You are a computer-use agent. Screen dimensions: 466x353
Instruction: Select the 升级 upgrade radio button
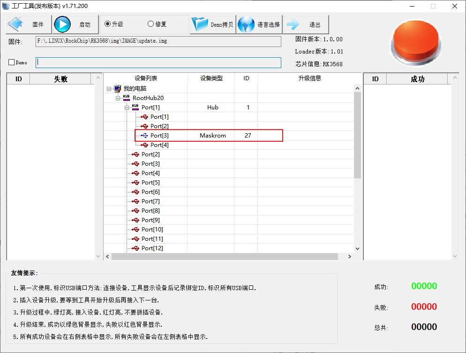[107, 24]
